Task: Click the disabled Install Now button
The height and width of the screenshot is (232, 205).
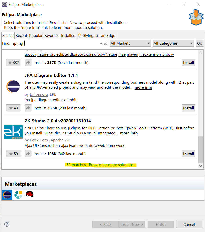Action: (132, 224)
